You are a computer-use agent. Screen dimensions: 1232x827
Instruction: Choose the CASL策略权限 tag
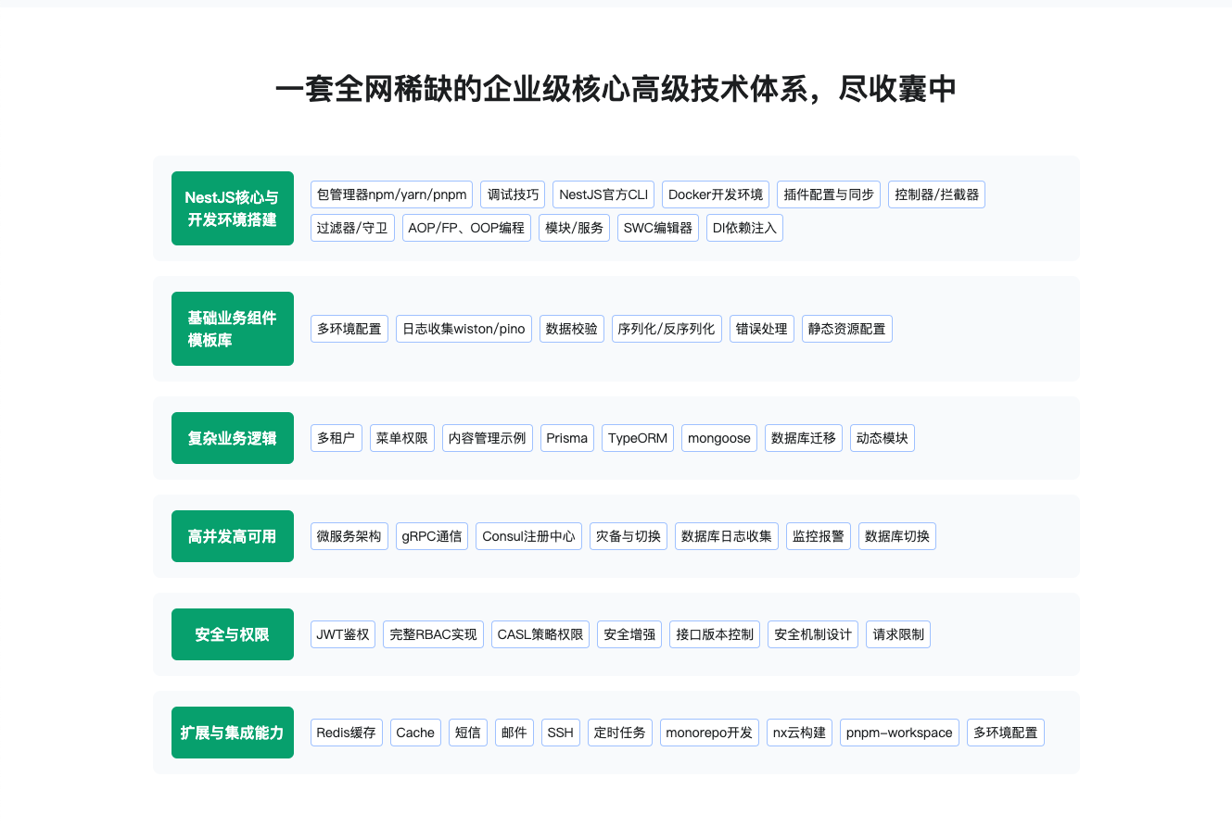540,634
